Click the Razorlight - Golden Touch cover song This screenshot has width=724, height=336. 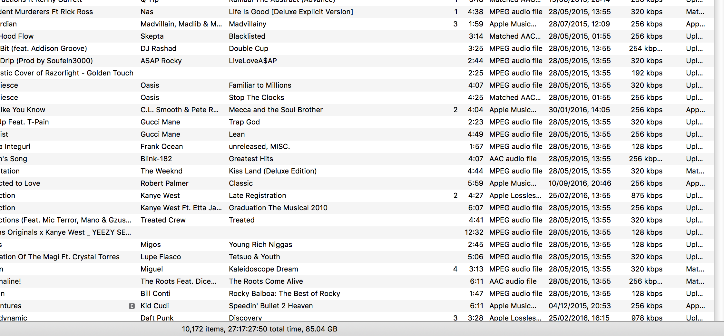pyautogui.click(x=67, y=73)
